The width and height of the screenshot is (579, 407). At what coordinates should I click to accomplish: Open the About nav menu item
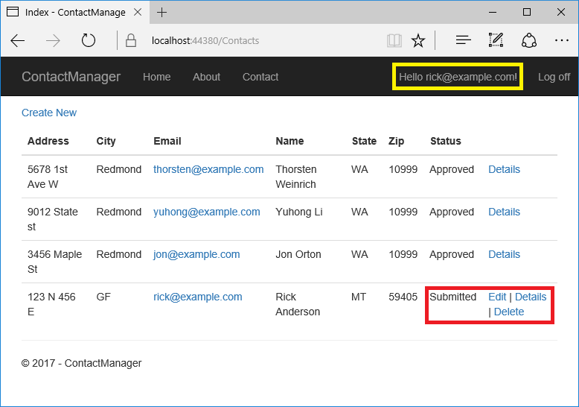206,77
